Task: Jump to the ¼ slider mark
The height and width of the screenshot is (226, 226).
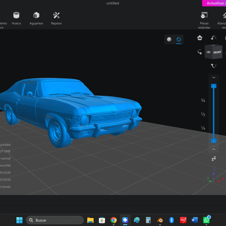Action: click(x=203, y=128)
